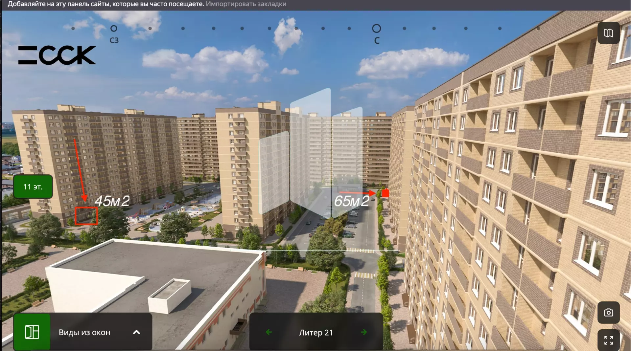631x351 pixels.
Task: Click the red square marker near 65м2
Action: point(386,193)
